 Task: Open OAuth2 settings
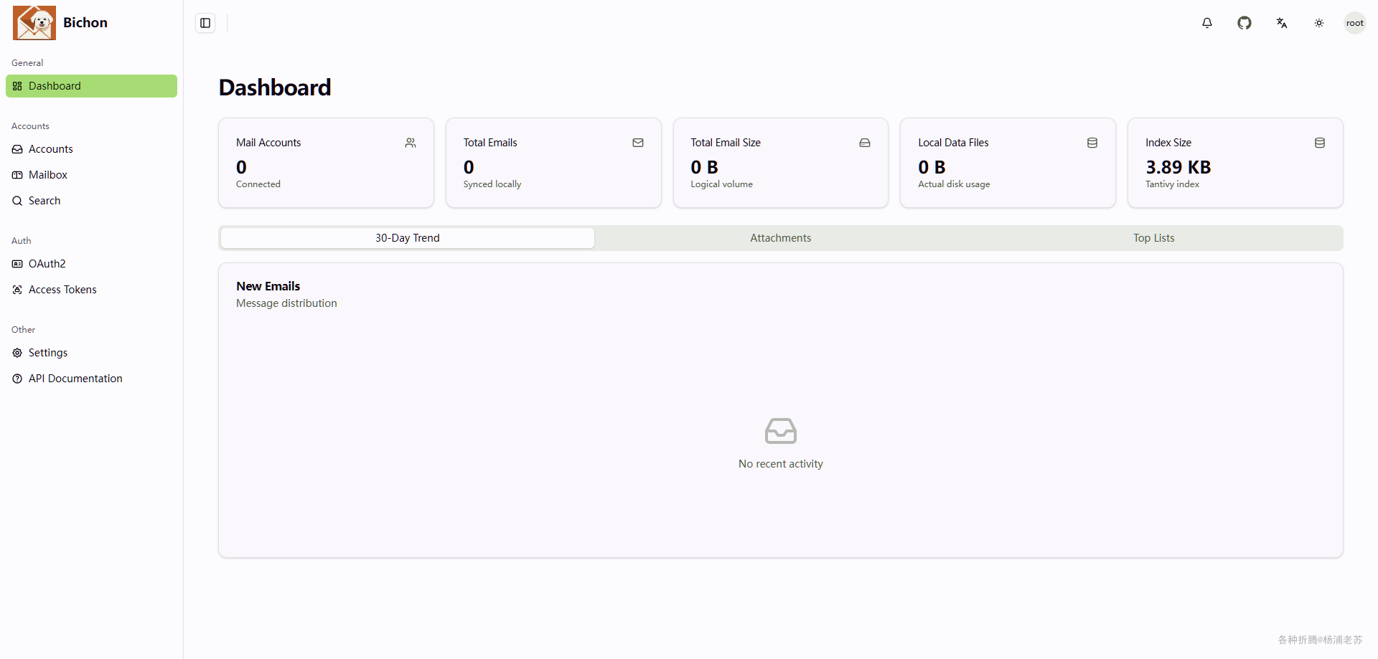(91, 264)
